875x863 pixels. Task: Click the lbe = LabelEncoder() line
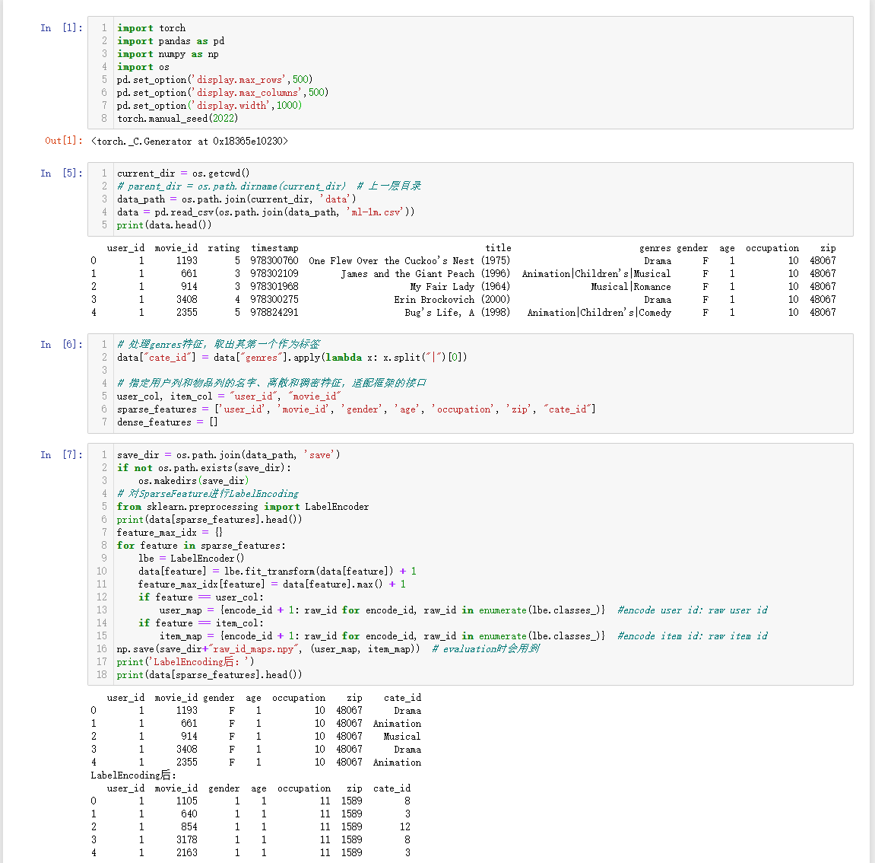192,558
